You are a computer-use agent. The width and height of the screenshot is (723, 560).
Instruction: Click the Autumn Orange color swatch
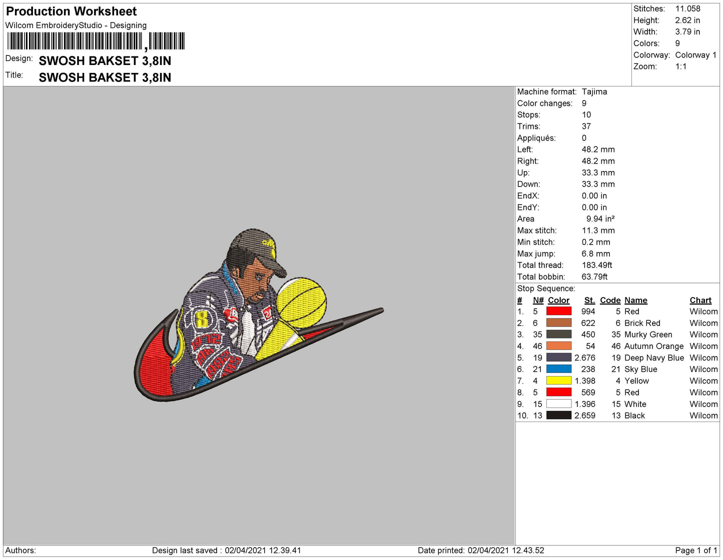pyautogui.click(x=558, y=346)
